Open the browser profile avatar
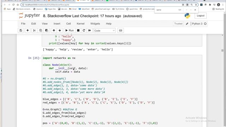This screenshot has height=127, width=226. coord(219,5)
